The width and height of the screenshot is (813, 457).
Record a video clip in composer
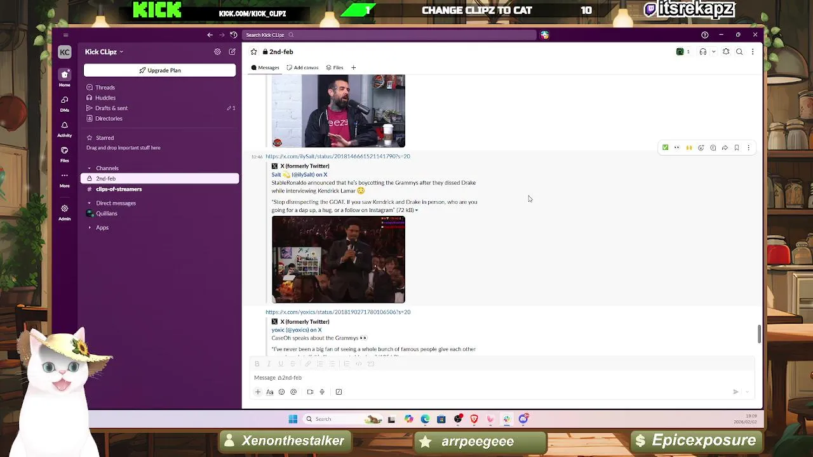[x=310, y=392]
